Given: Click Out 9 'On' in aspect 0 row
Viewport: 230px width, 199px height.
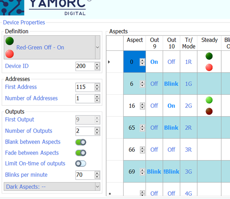Looking at the screenshot, I should pyautogui.click(x=154, y=62).
